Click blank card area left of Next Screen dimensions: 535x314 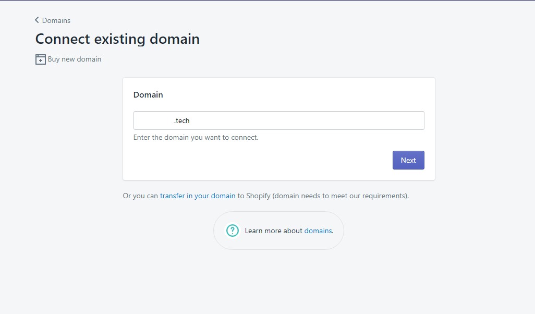[261, 160]
